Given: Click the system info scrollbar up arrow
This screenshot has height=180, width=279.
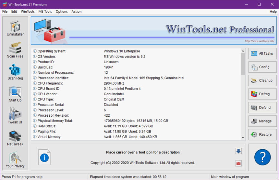Looking at the screenshot, I should point(243,51).
